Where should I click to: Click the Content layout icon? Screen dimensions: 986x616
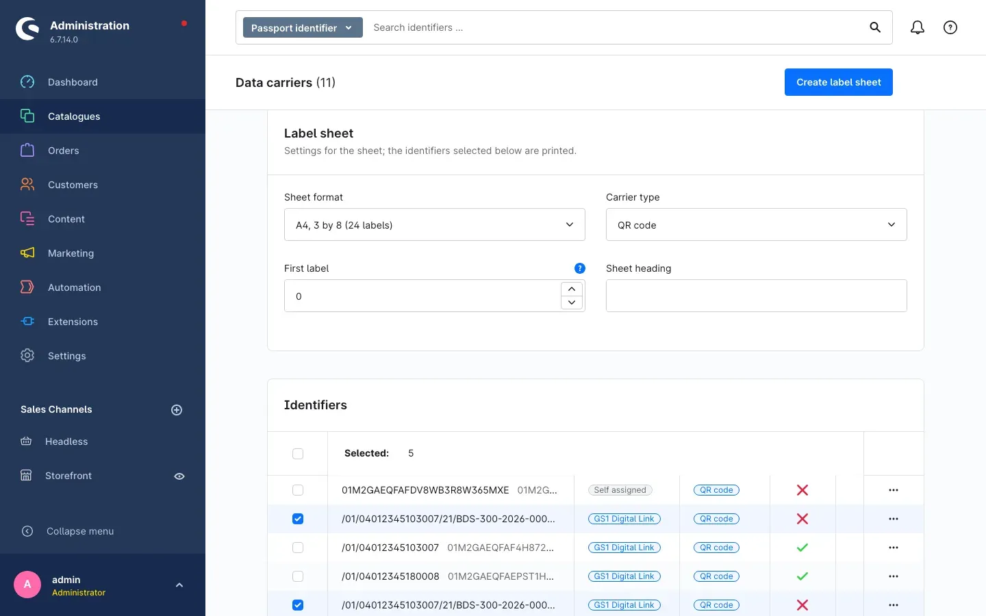tap(27, 219)
